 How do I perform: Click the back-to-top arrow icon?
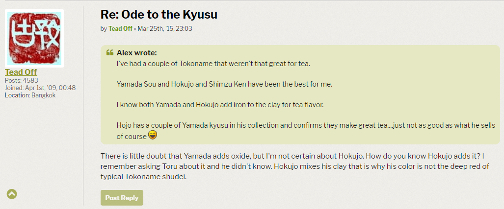[x=12, y=194]
